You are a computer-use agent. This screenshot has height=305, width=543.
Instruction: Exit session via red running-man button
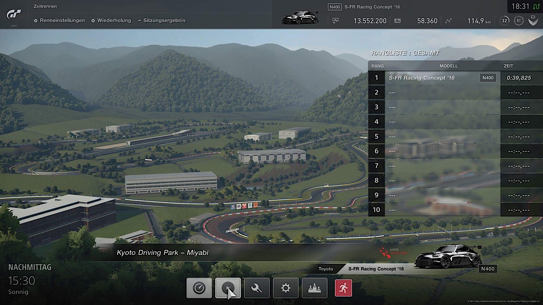[x=343, y=288]
